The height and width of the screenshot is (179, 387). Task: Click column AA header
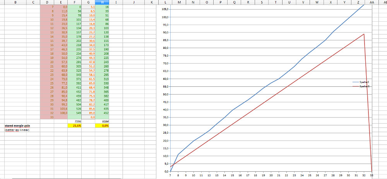[x=372, y=2]
